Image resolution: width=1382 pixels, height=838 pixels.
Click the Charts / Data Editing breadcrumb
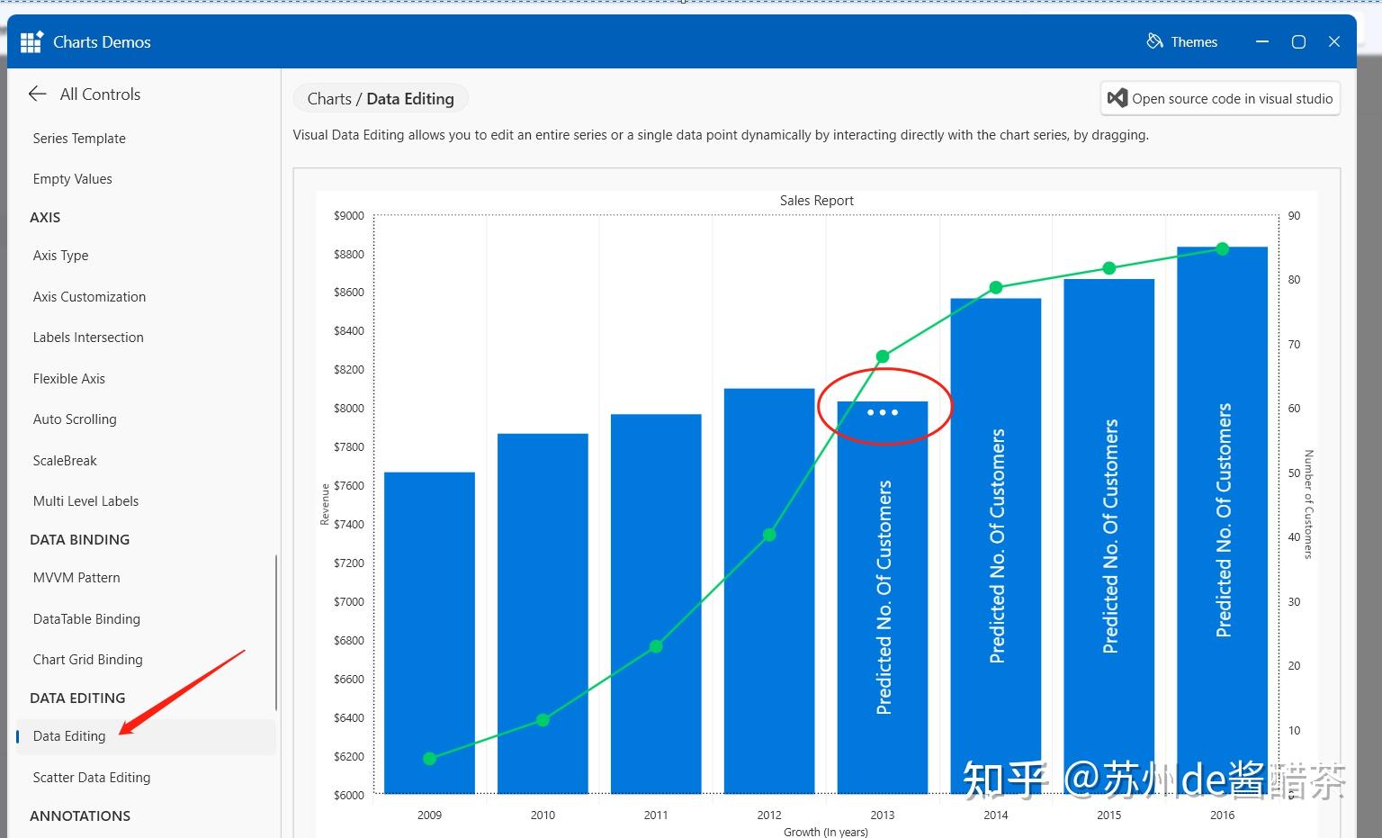381,98
